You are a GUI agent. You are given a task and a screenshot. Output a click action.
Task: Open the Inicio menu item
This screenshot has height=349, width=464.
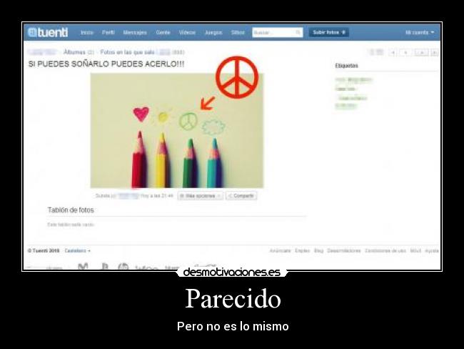tap(87, 32)
